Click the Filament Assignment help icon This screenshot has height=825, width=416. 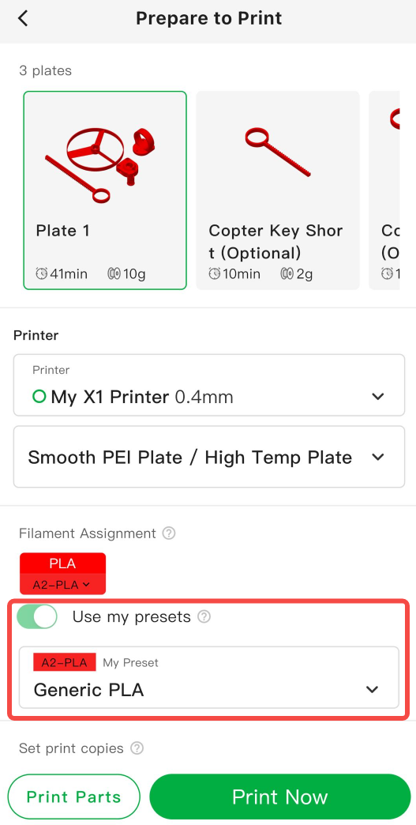click(169, 533)
